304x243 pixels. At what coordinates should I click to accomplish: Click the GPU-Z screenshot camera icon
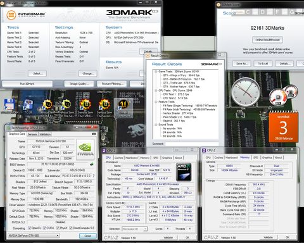coord(94,134)
